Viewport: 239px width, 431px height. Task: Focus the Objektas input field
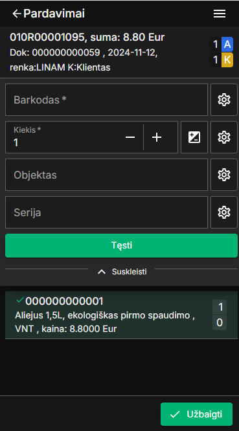coord(106,175)
